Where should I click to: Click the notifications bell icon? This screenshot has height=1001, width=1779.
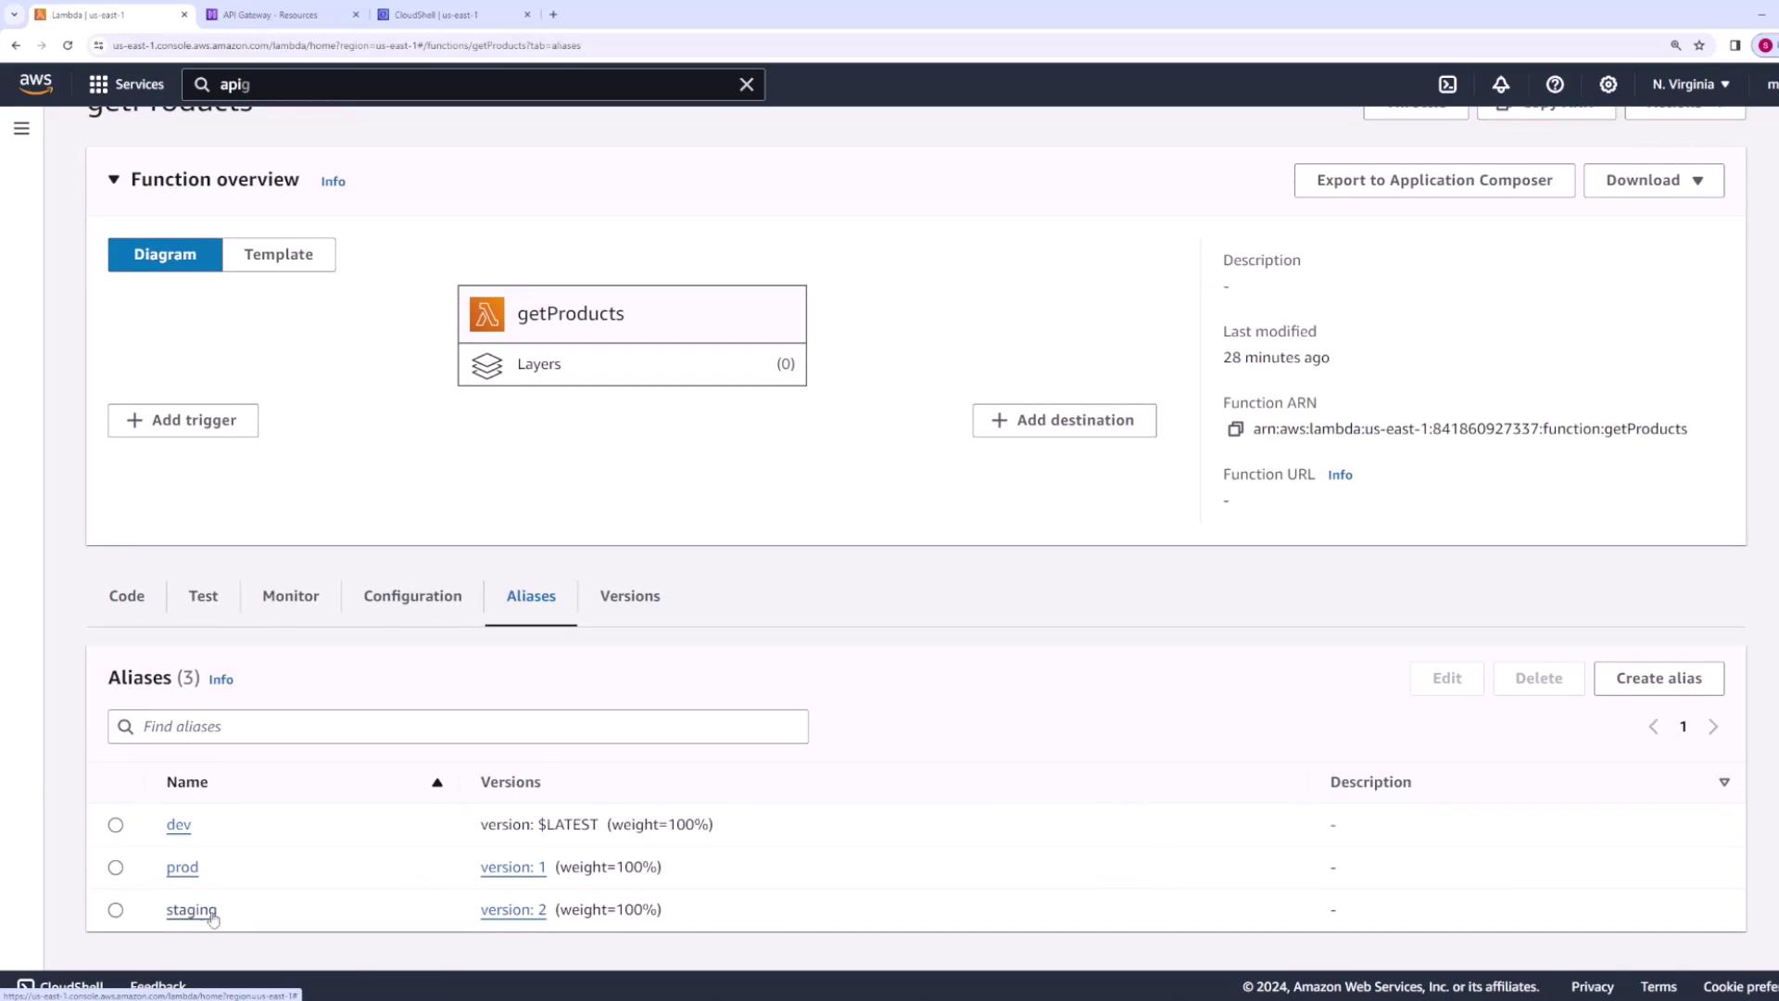pos(1501,84)
